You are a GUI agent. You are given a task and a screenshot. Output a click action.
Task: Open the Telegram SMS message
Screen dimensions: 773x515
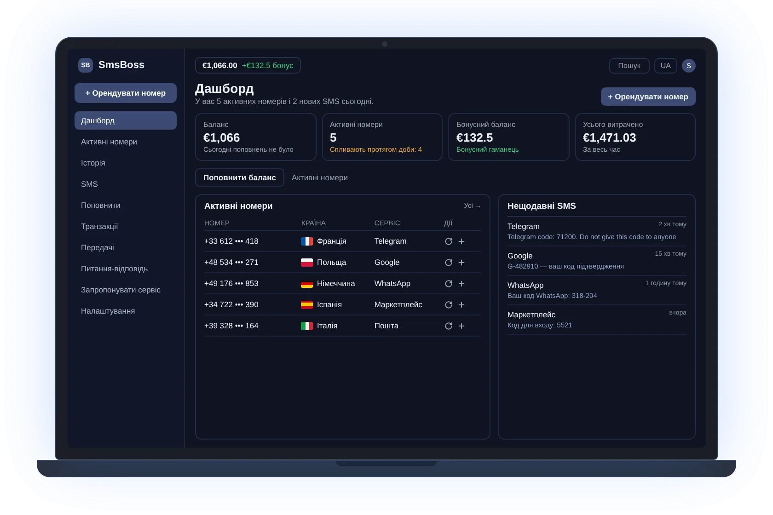[597, 231]
